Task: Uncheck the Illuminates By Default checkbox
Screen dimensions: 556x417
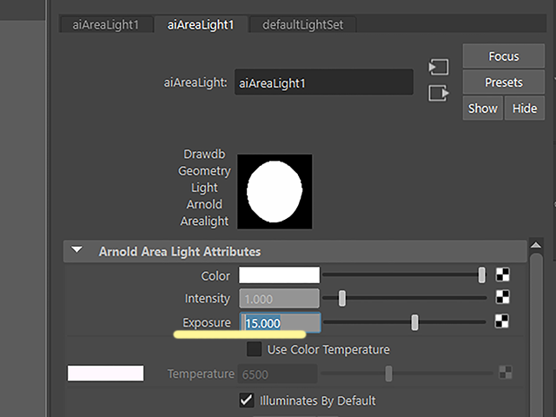Action: click(247, 400)
